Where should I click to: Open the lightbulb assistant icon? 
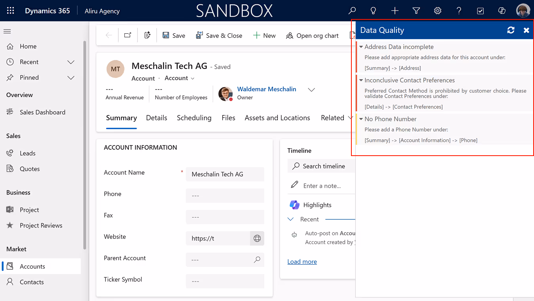373,11
